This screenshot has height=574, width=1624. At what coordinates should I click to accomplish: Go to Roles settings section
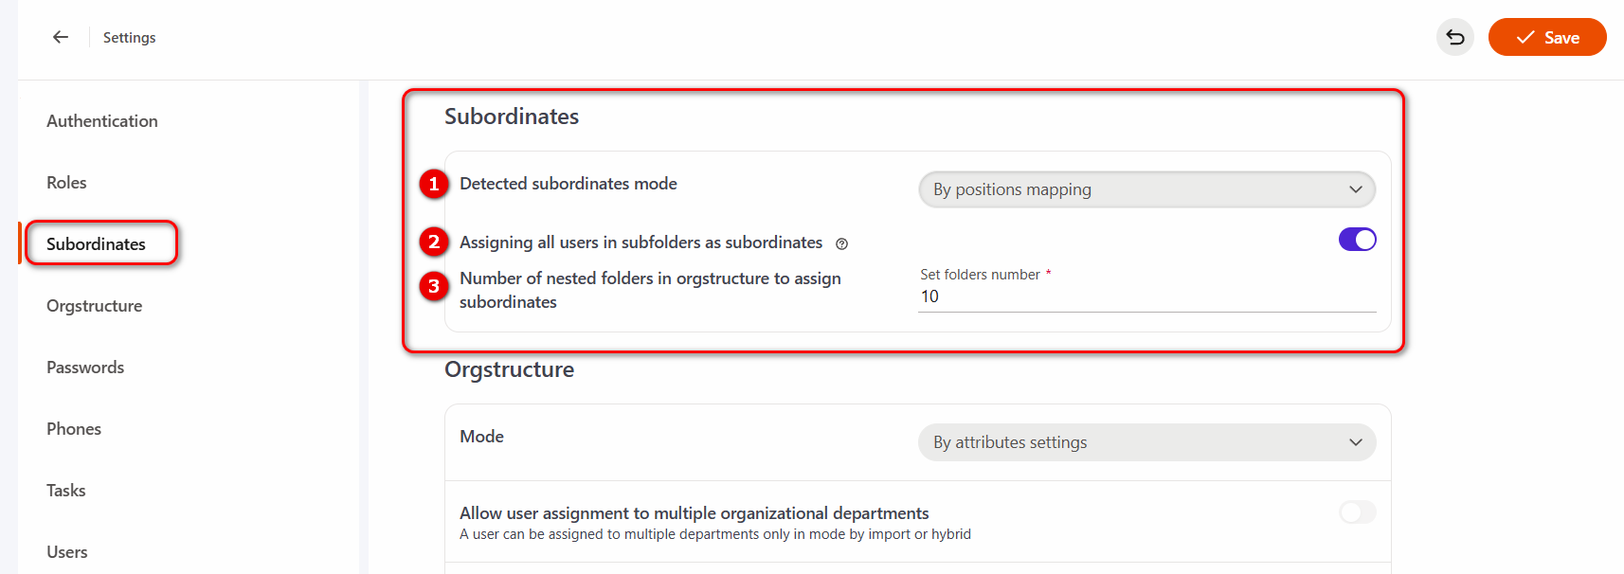[66, 183]
